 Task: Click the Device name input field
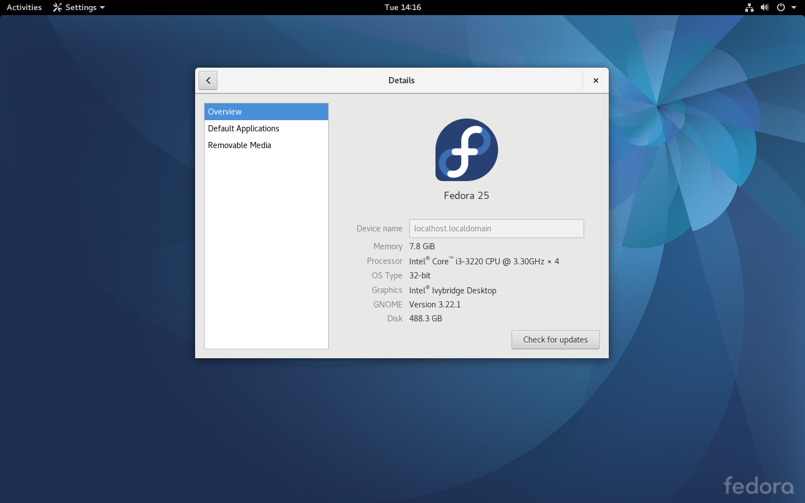point(496,228)
